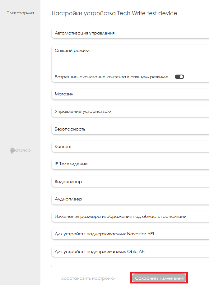Expand the Аудиоплеер settings

68,199
